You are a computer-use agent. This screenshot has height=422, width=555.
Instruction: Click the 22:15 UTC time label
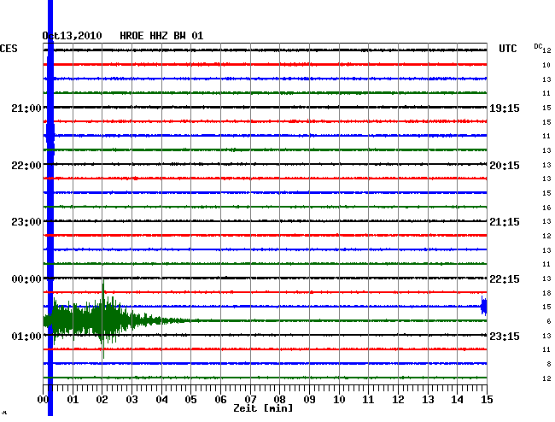click(505, 279)
